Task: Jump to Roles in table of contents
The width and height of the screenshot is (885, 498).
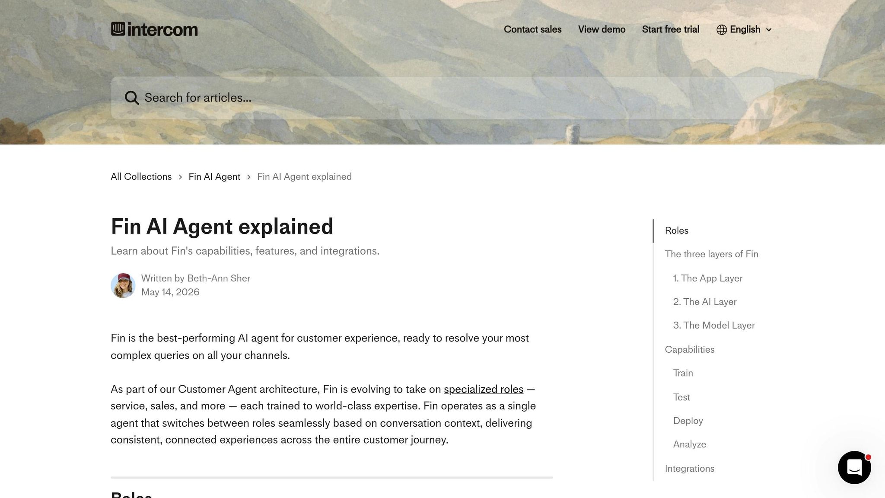Action: 676,230
